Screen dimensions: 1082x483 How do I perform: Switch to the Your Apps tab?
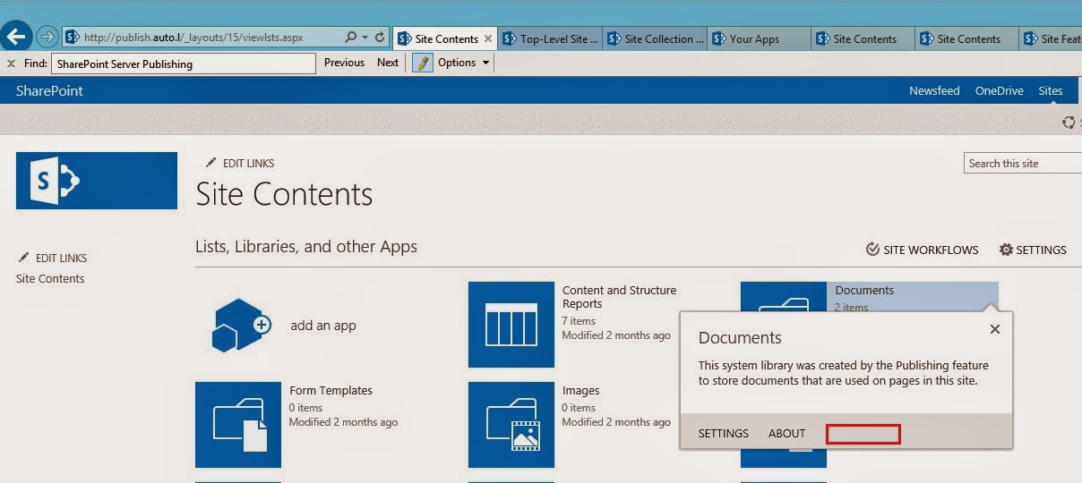754,38
